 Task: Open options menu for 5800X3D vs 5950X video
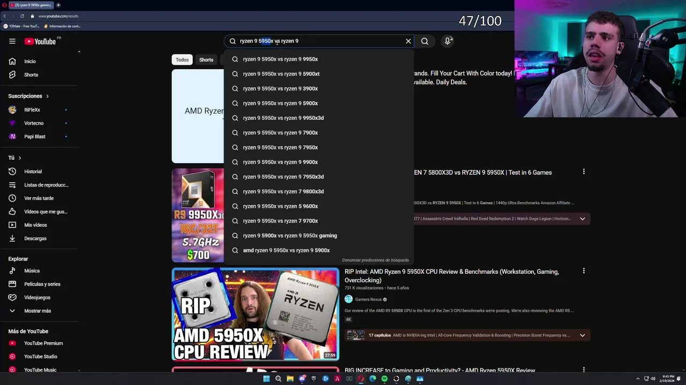pos(584,172)
